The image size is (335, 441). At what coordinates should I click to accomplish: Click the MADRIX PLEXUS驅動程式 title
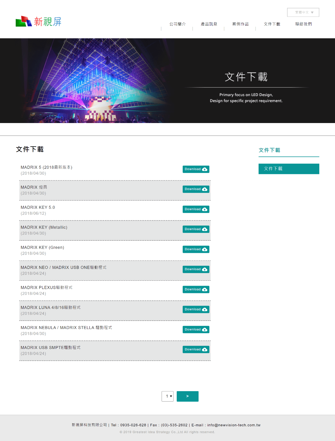click(x=47, y=288)
